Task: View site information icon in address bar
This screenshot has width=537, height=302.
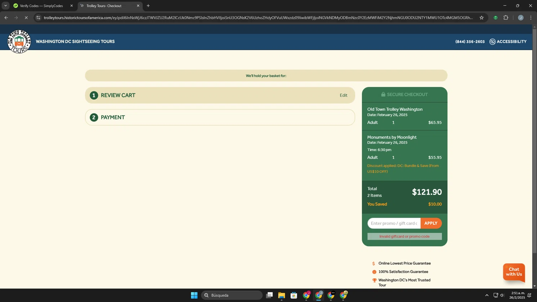Action: point(38,18)
